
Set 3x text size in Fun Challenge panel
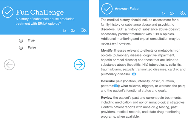pyautogui.click(x=84, y=30)
